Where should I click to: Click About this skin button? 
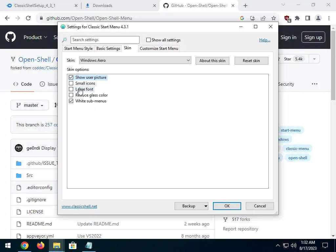pos(212,61)
